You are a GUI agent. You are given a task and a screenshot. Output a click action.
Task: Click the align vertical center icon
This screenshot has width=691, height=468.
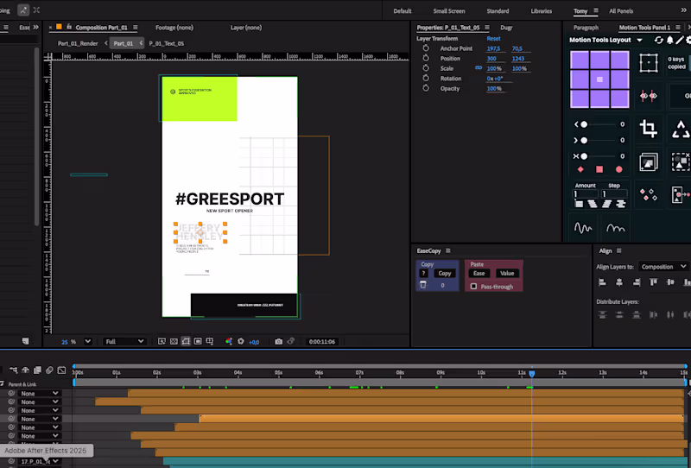pyautogui.click(x=671, y=282)
